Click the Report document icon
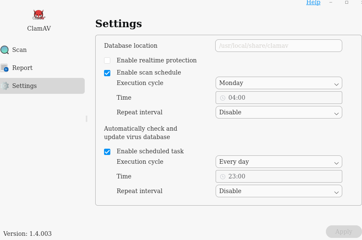Viewport: 362px width, 240px height. click(5, 68)
